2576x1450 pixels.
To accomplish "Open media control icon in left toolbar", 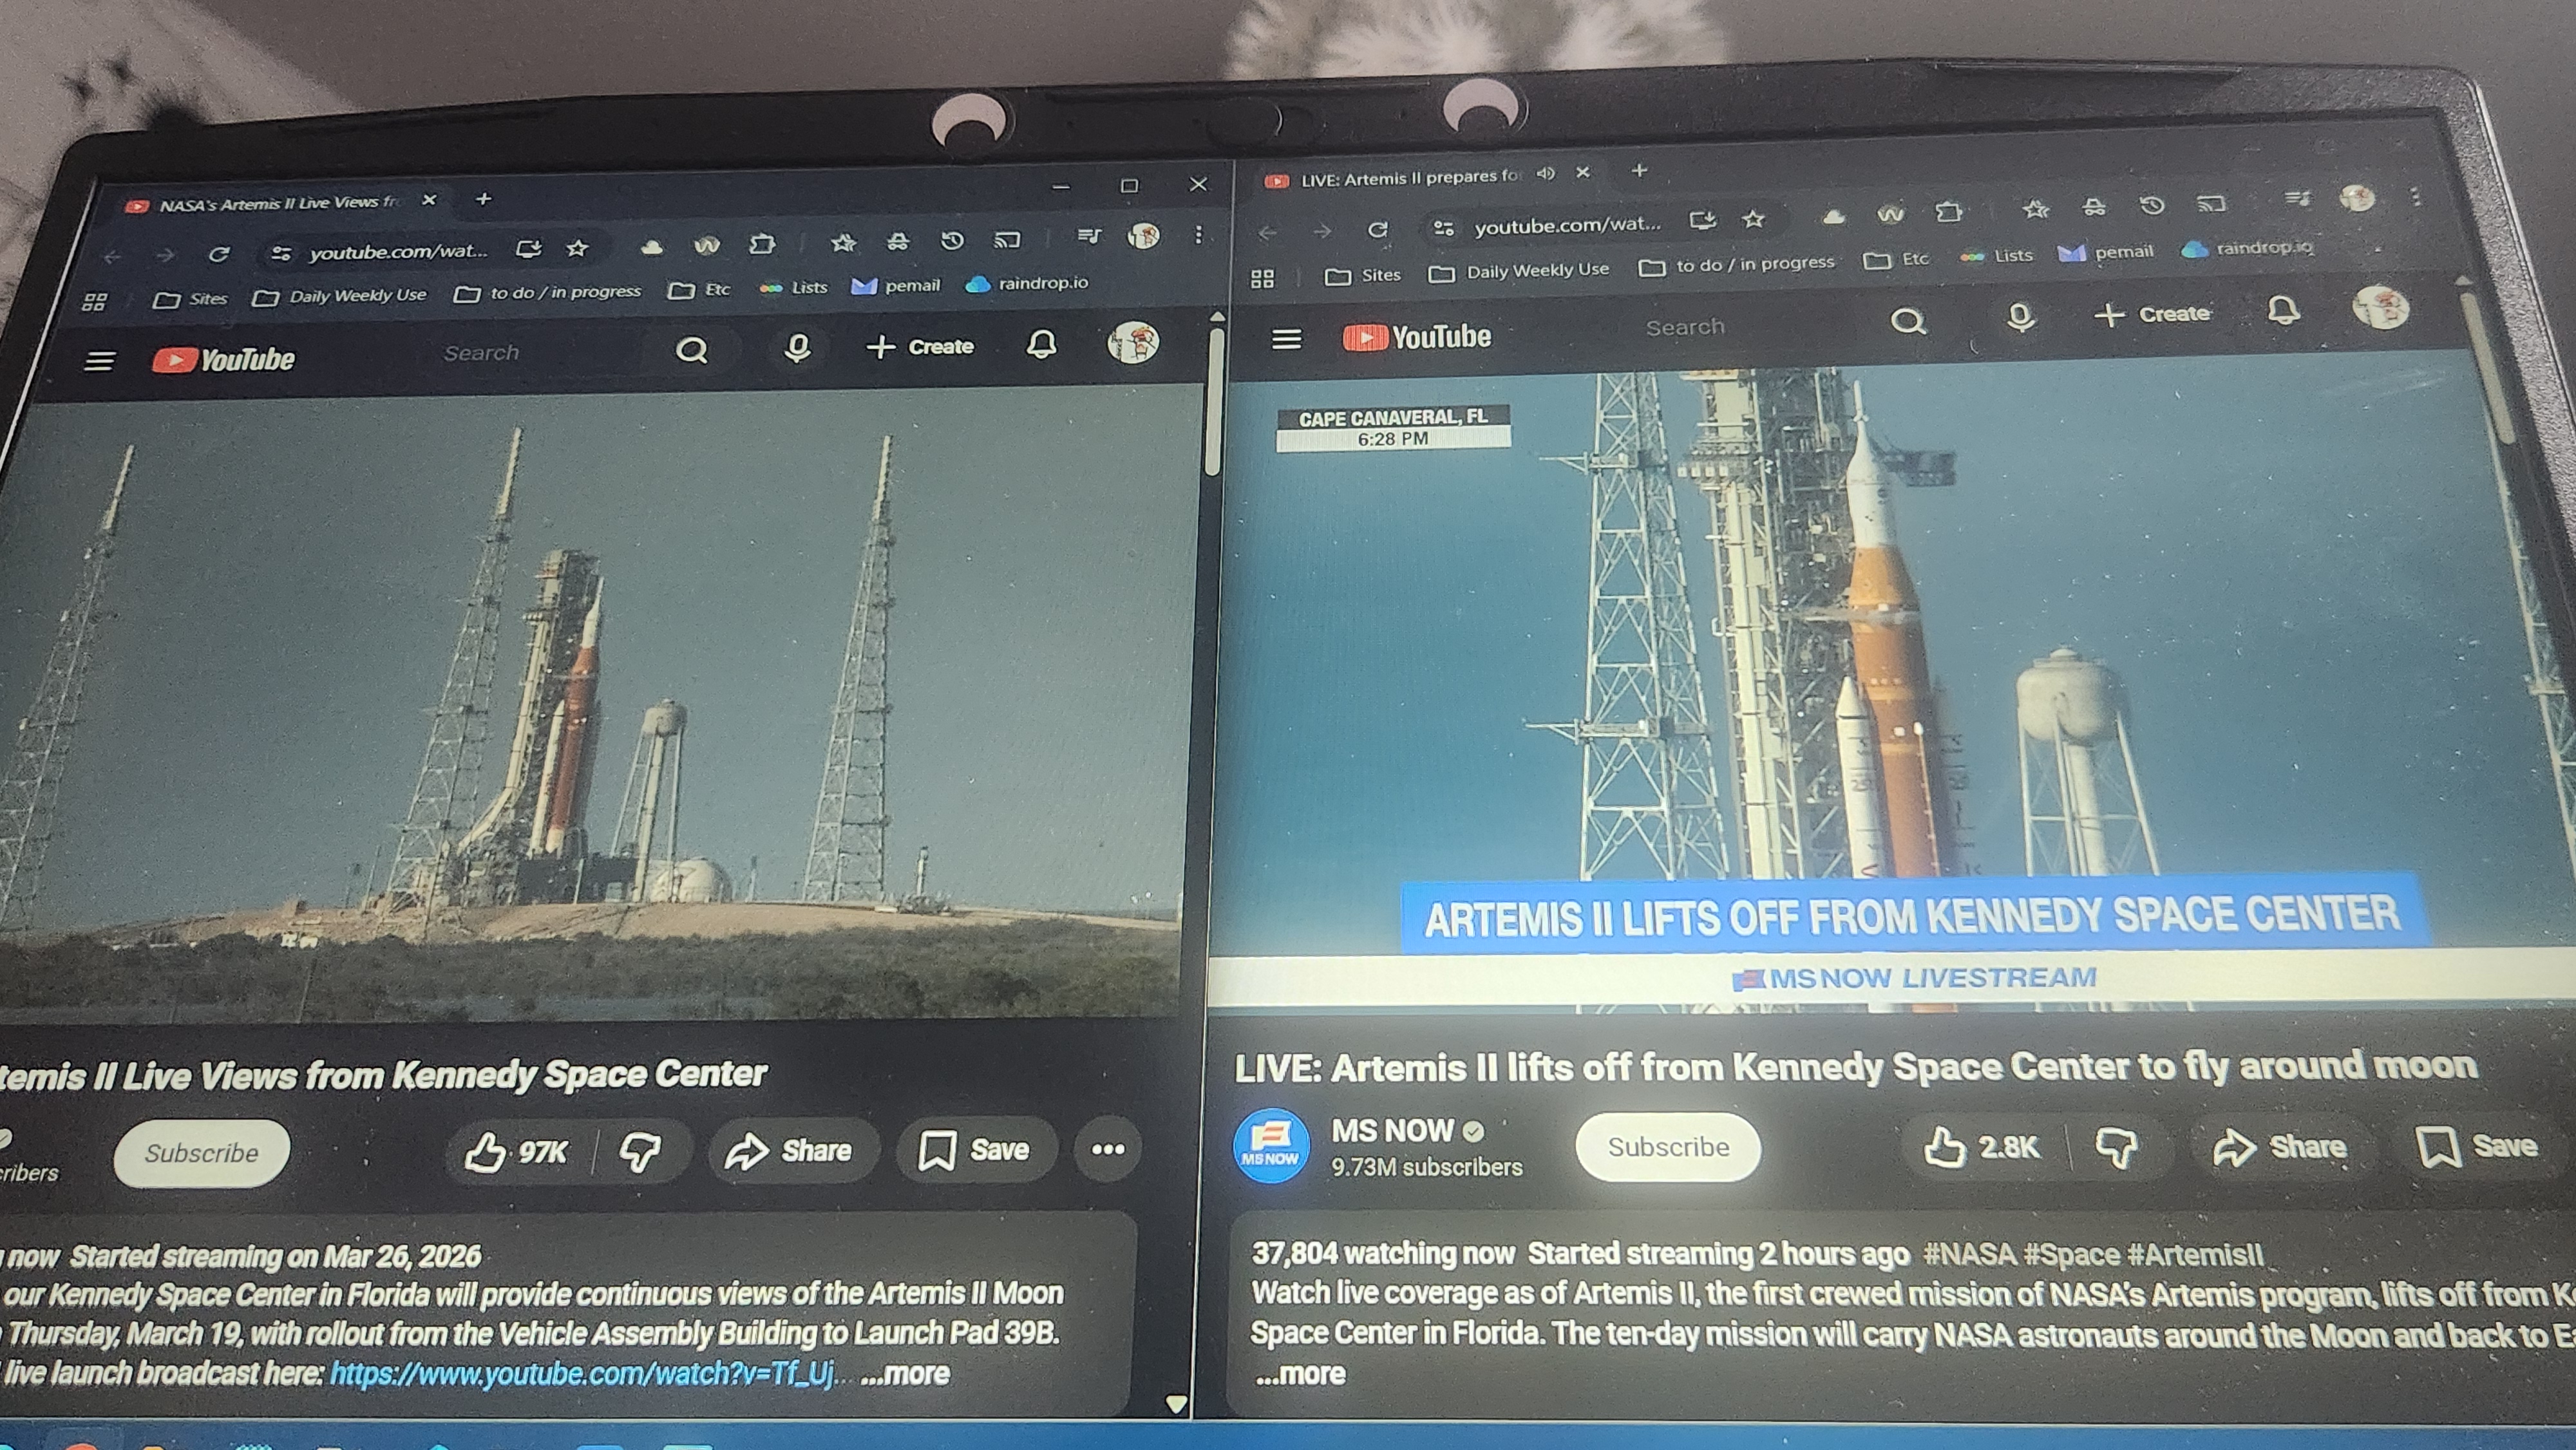I will 1088,237.
